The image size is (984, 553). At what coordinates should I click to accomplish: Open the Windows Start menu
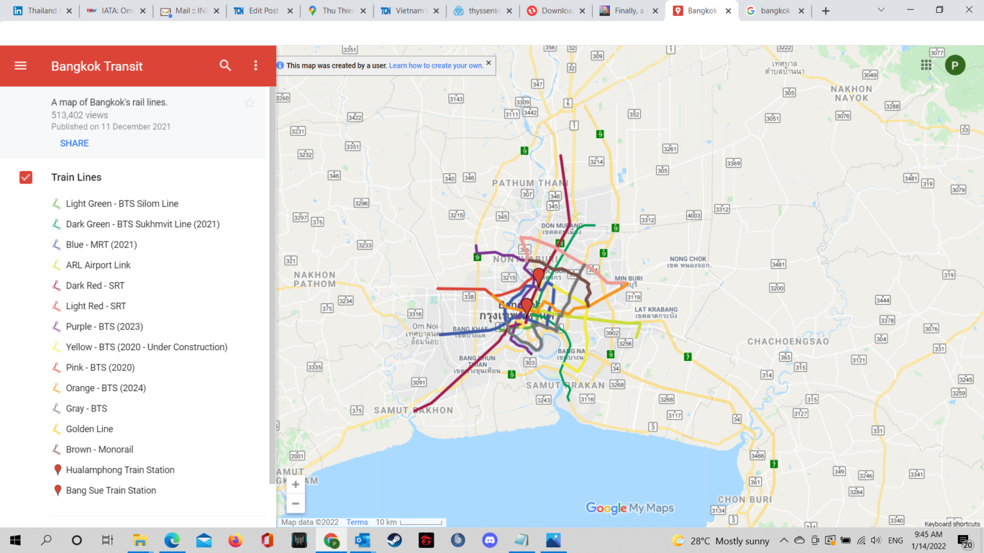tap(15, 540)
